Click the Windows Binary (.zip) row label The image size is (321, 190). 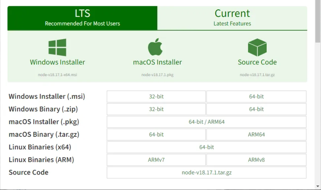tap(43, 109)
